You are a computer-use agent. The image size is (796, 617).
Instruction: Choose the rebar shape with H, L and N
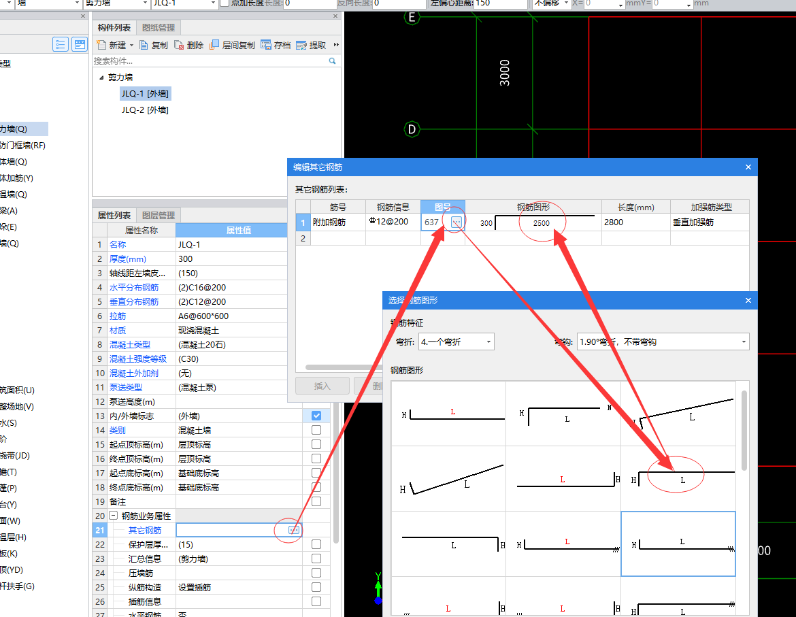coord(563,414)
